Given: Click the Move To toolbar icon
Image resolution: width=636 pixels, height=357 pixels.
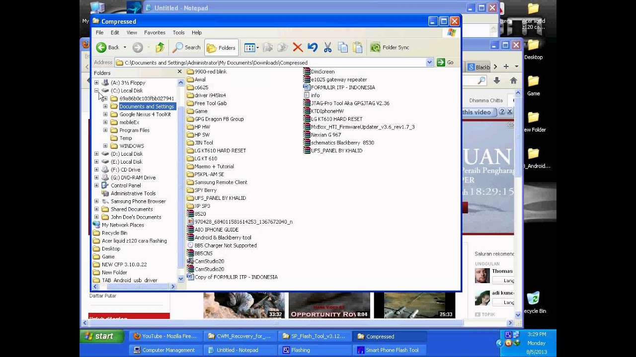Looking at the screenshot, I should 268,48.
